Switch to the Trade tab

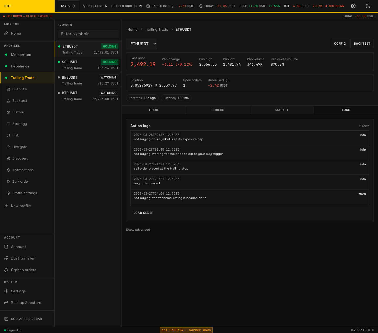pos(154,110)
